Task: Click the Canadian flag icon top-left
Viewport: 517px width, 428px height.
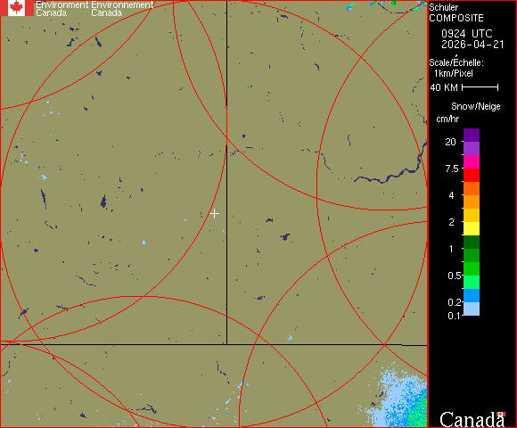Action: (x=16, y=8)
